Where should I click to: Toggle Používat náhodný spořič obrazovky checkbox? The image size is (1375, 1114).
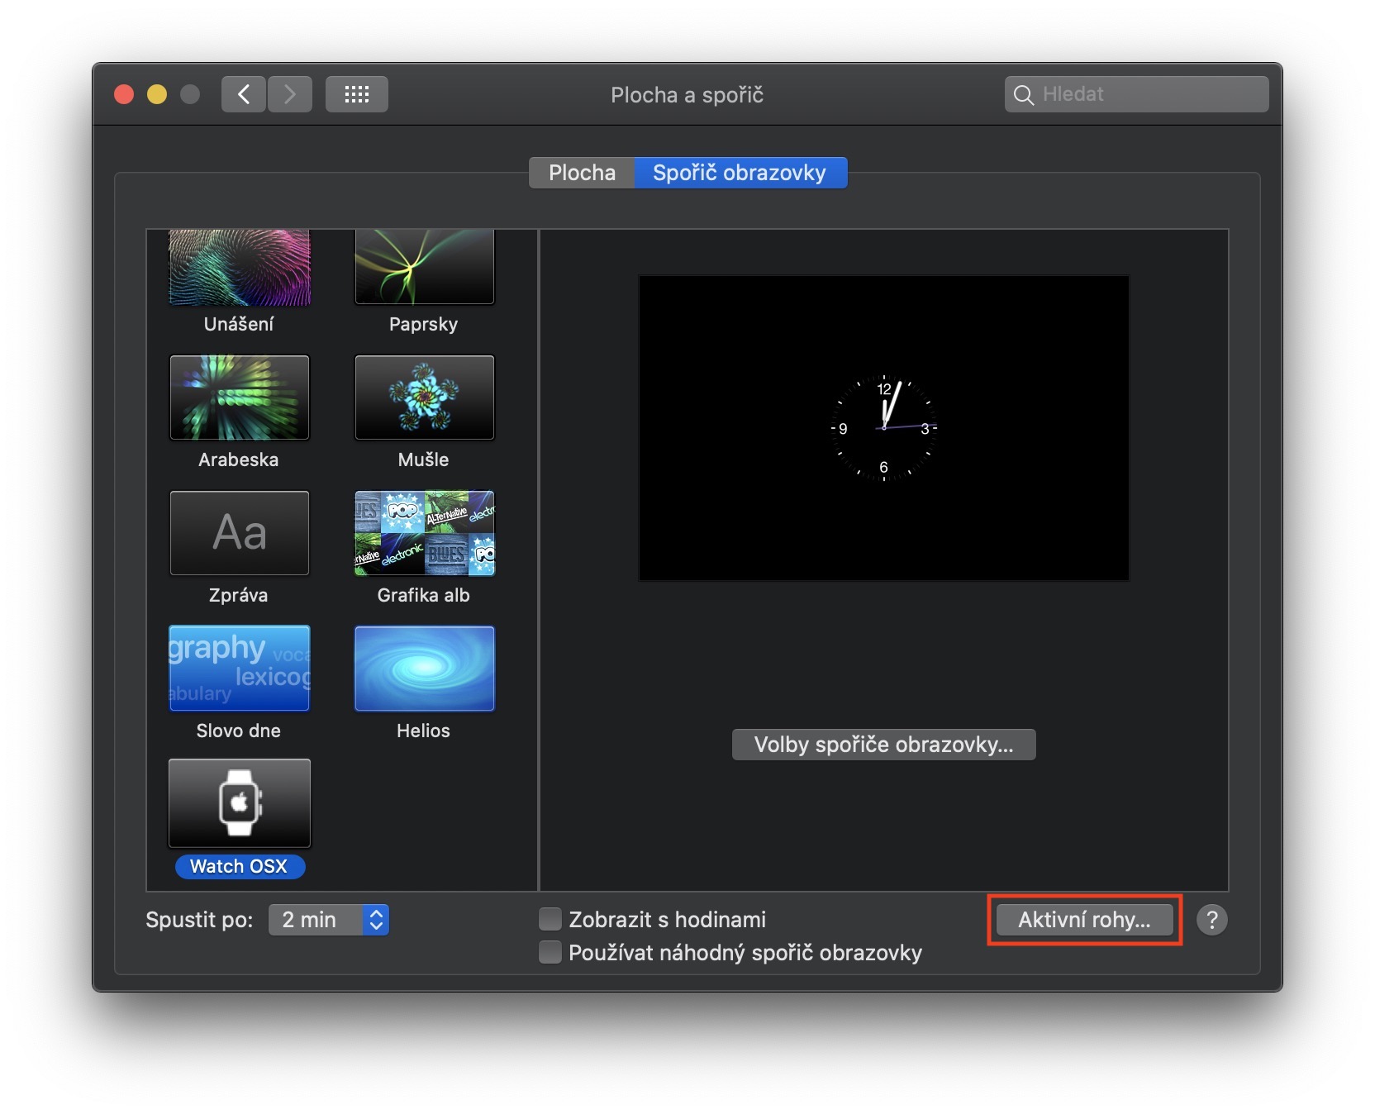pyautogui.click(x=550, y=952)
